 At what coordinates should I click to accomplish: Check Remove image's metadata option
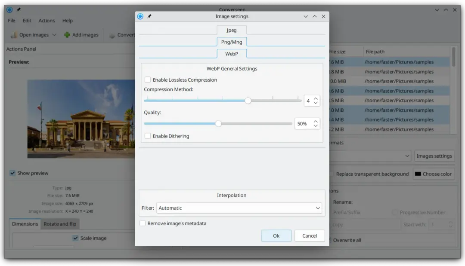pyautogui.click(x=143, y=223)
